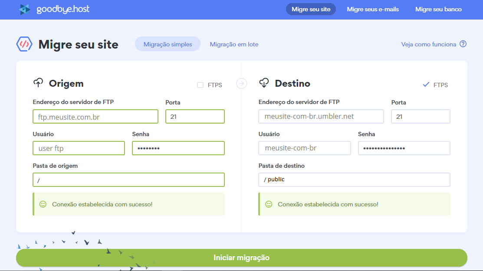Screen dimensions: 483x271
Task: Click the help question mark icon
Action: [x=463, y=44]
